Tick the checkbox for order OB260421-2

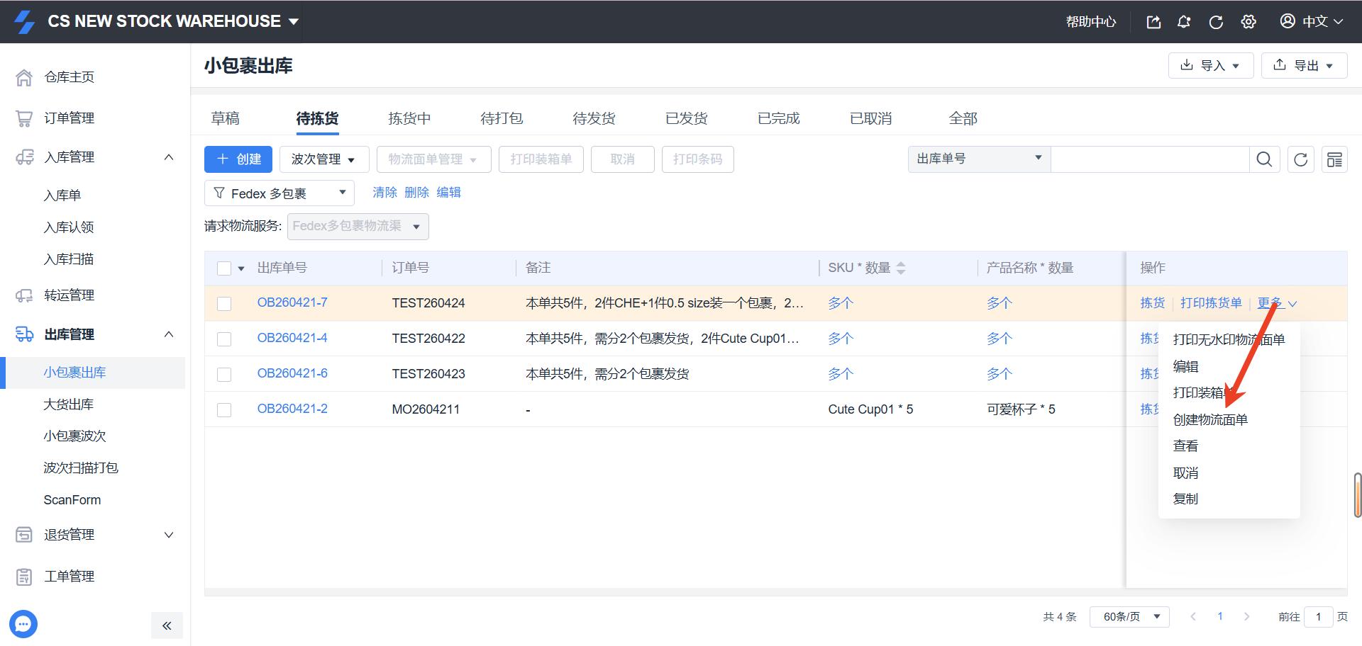coord(224,410)
